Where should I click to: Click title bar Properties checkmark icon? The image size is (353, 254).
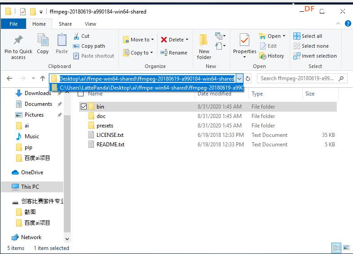pyautogui.click(x=23, y=12)
